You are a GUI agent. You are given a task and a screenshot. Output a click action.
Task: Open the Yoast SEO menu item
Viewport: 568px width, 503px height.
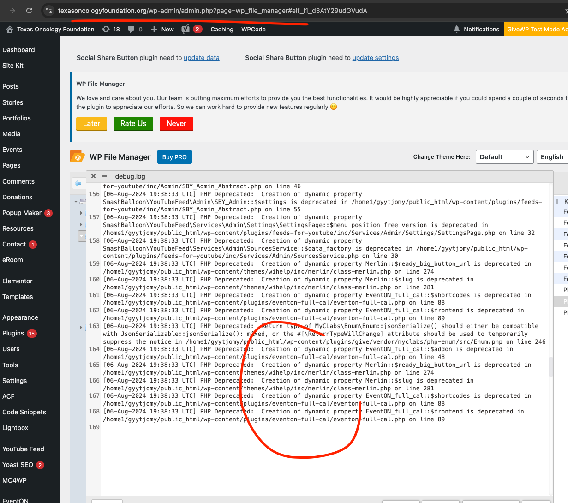pos(18,465)
